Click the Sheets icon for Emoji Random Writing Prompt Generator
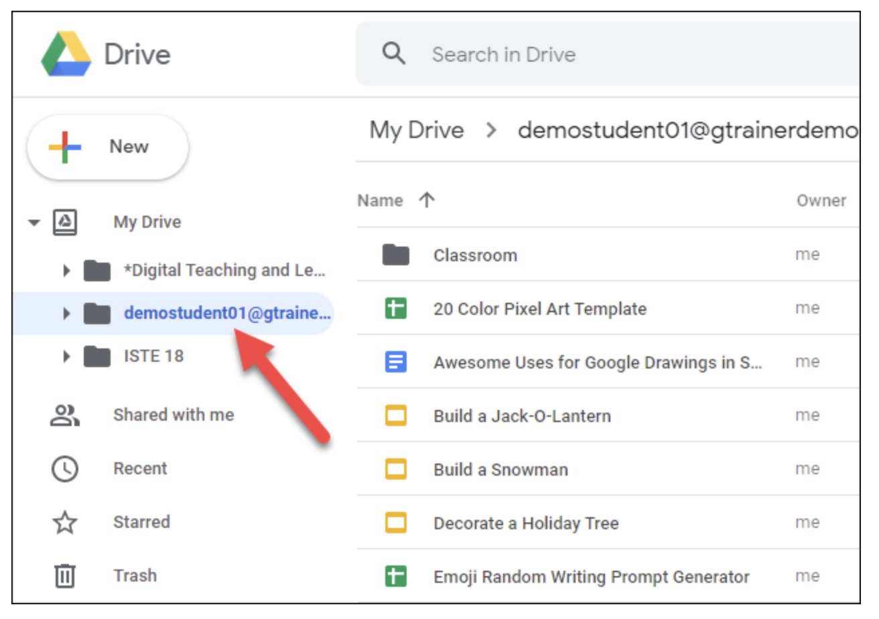Viewport: 879px width, 619px height. 396,576
